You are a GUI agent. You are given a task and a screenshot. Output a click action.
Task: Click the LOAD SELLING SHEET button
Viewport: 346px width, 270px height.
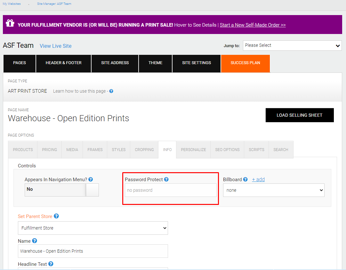pyautogui.click(x=300, y=115)
